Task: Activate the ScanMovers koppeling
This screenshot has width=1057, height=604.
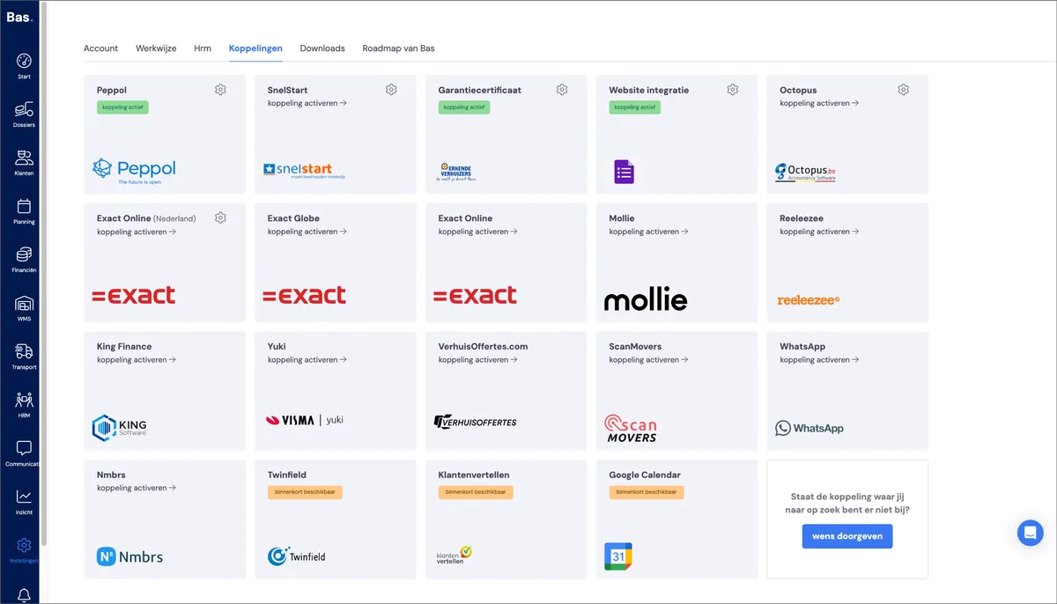Action: pyautogui.click(x=648, y=359)
